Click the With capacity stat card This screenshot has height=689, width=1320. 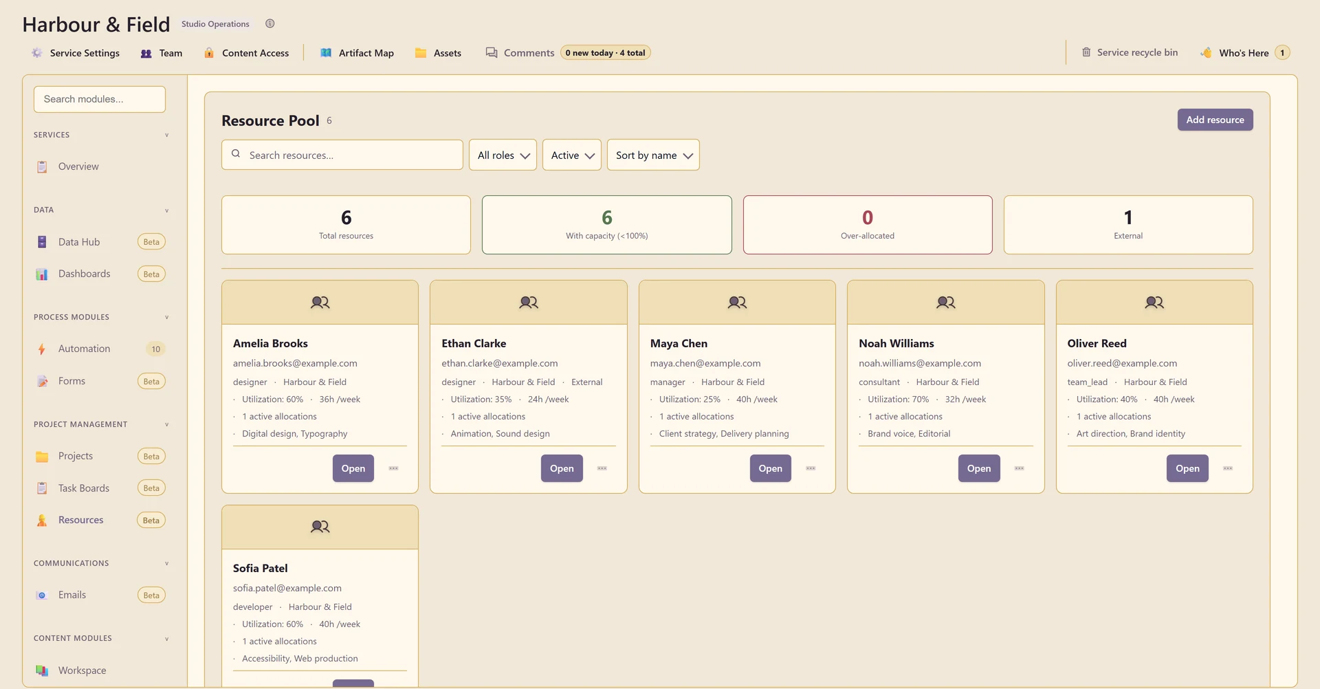[607, 225]
